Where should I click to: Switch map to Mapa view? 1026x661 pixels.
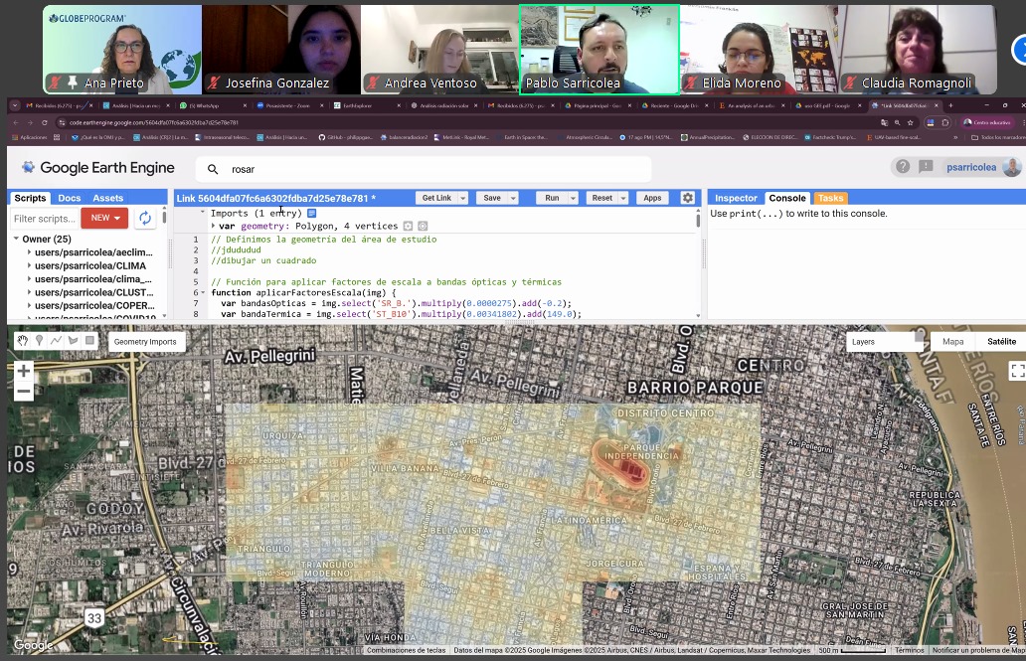click(952, 342)
